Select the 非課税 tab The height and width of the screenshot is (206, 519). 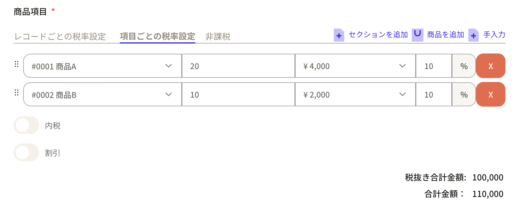click(218, 37)
